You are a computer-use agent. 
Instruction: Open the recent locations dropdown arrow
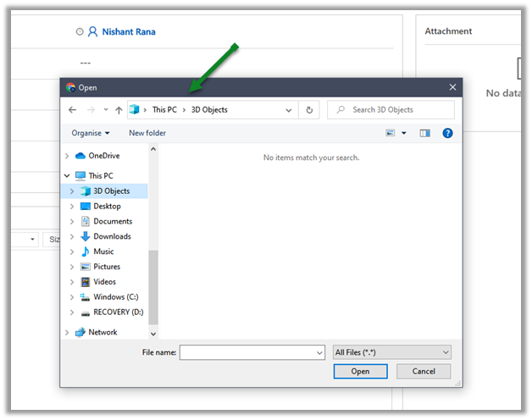105,110
